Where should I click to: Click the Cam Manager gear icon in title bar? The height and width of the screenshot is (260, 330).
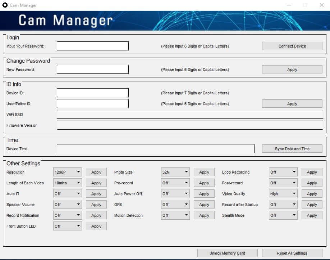tap(5, 5)
